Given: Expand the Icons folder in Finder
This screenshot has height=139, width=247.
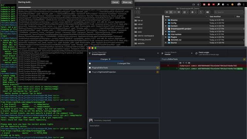Looking at the screenshot, I should 166,32.
